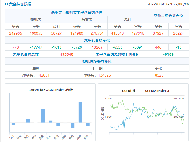Image resolution: width=192 pixels, height=142 pixels.
Task: Click the 投机性净头寸变化 section heading
Action: (97, 61)
